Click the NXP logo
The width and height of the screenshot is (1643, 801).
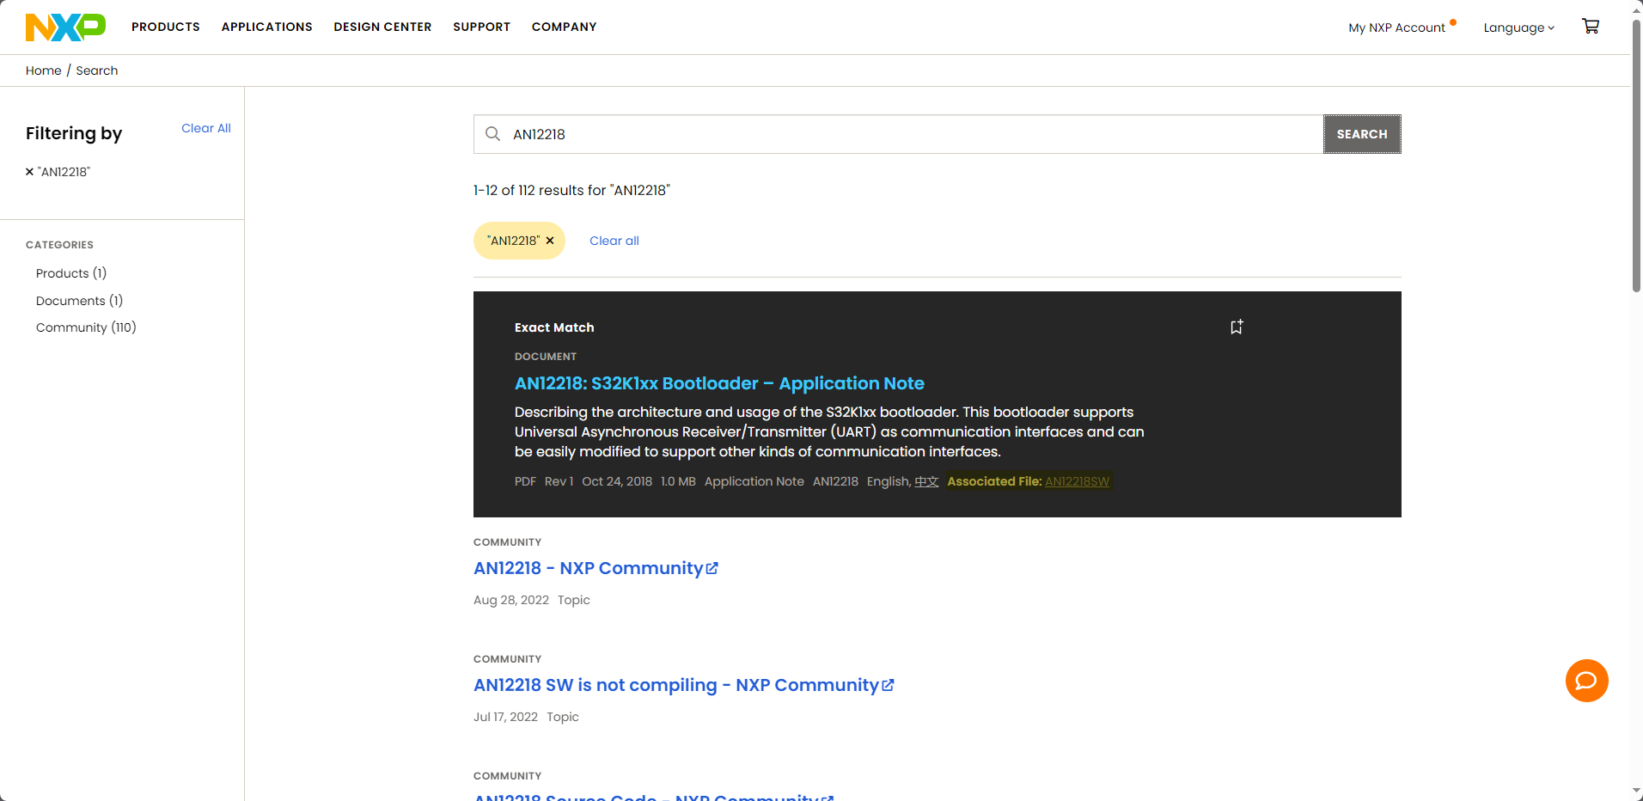65,28
